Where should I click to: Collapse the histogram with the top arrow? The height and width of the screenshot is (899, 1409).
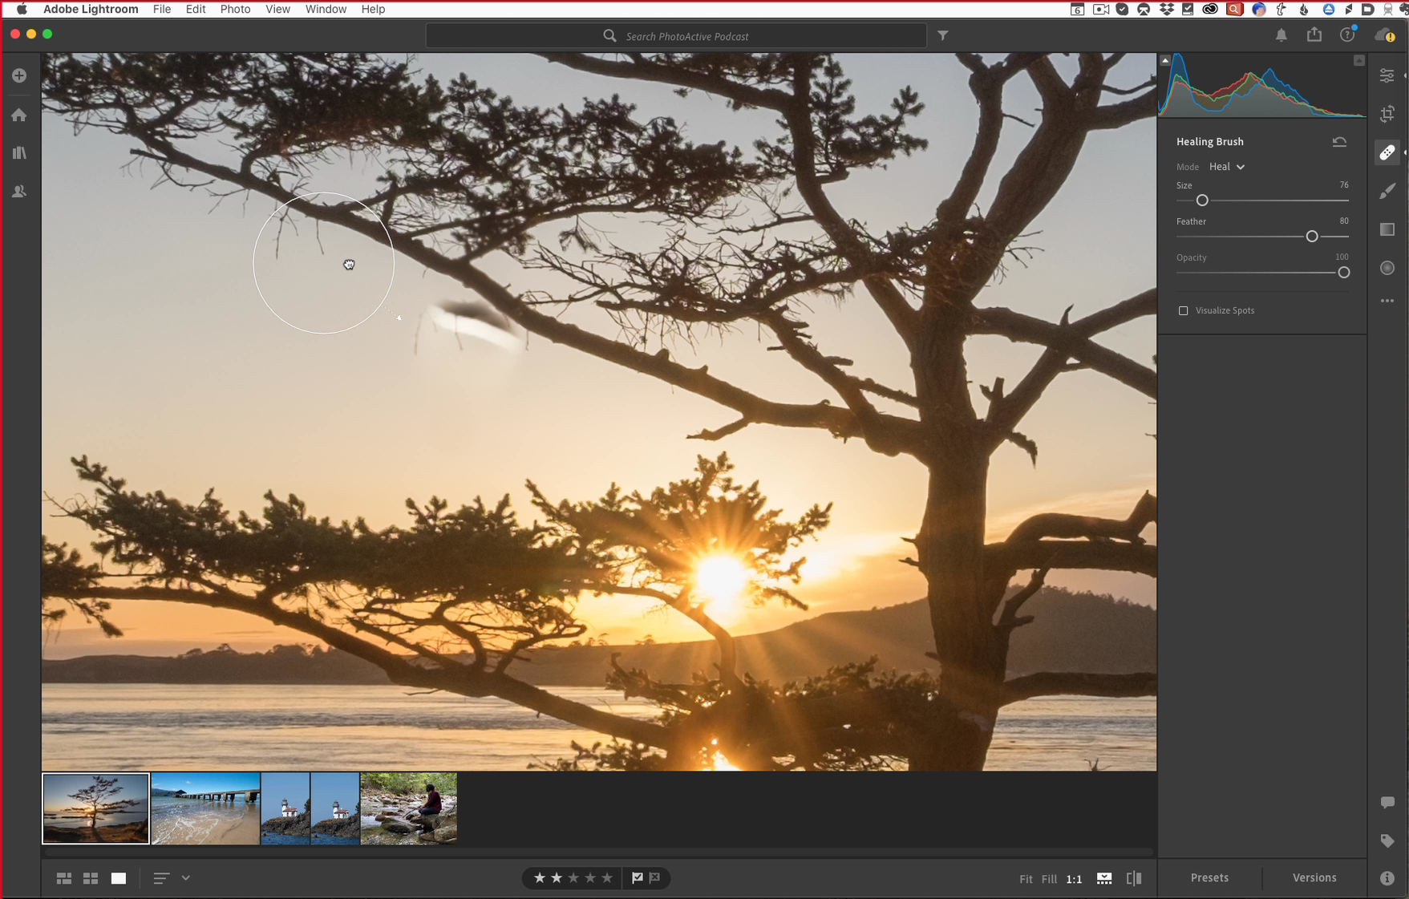click(x=1165, y=61)
